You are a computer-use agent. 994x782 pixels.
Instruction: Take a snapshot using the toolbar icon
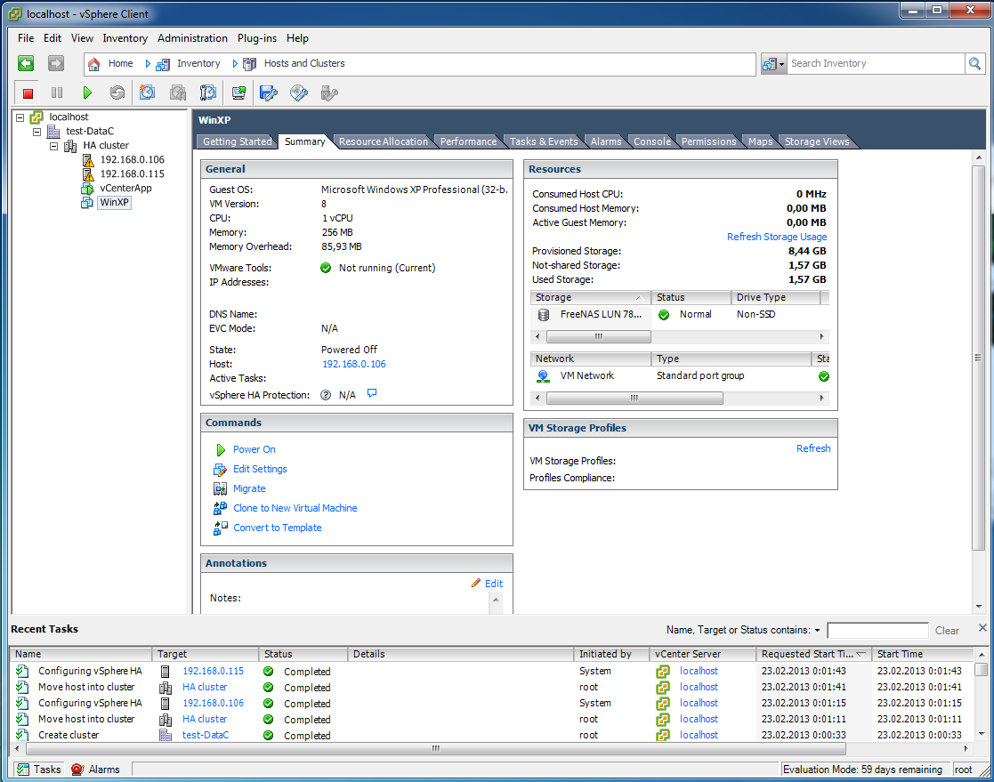pyautogui.click(x=147, y=93)
